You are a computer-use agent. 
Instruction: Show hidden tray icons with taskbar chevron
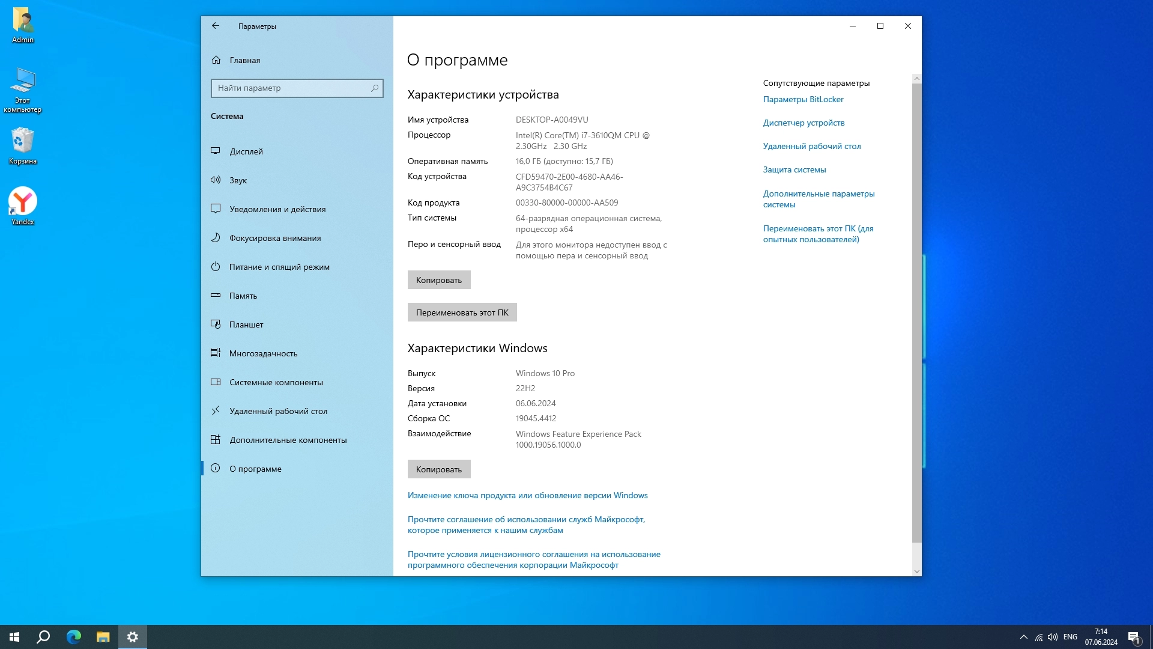click(x=1023, y=637)
